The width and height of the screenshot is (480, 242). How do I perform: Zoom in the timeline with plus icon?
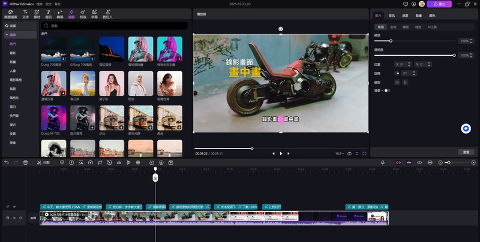[473, 162]
